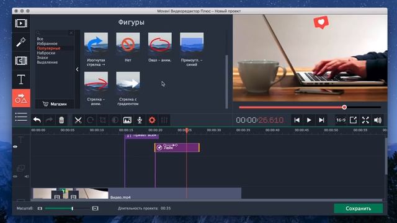
Task: Select the Привет всем title clip
Action: (x=141, y=136)
